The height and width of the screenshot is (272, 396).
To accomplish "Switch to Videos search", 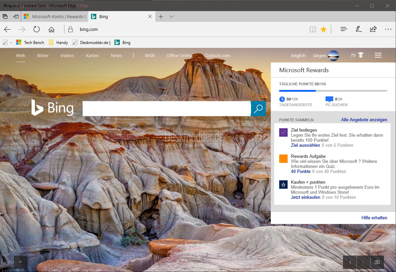I will [x=67, y=56].
